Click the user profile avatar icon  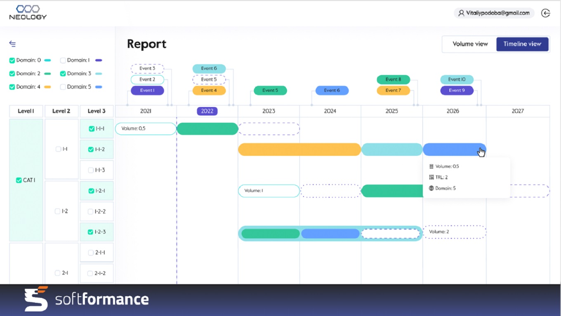tap(461, 13)
